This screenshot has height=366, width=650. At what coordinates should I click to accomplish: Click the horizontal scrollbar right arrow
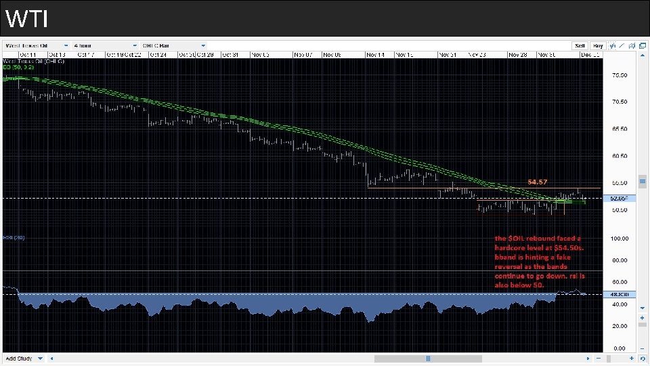[x=588, y=359]
